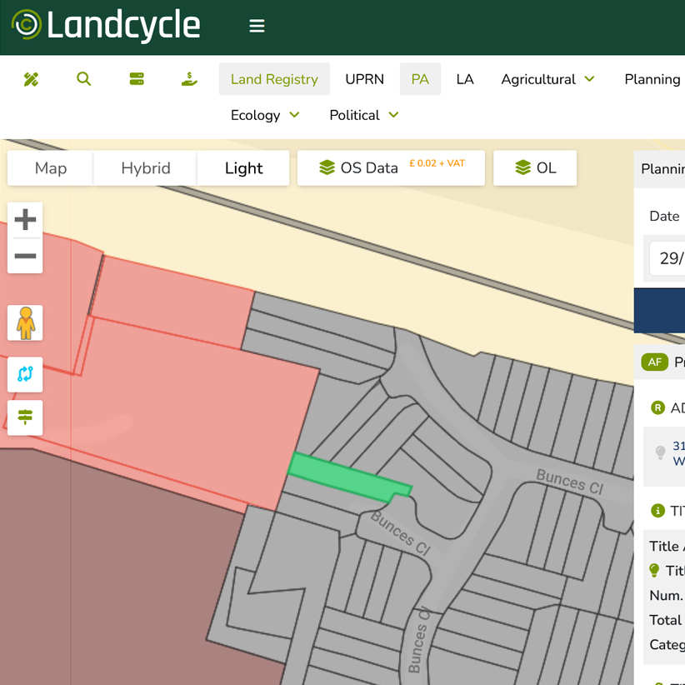Zoom out on the map
The image size is (685, 685).
pyautogui.click(x=25, y=256)
